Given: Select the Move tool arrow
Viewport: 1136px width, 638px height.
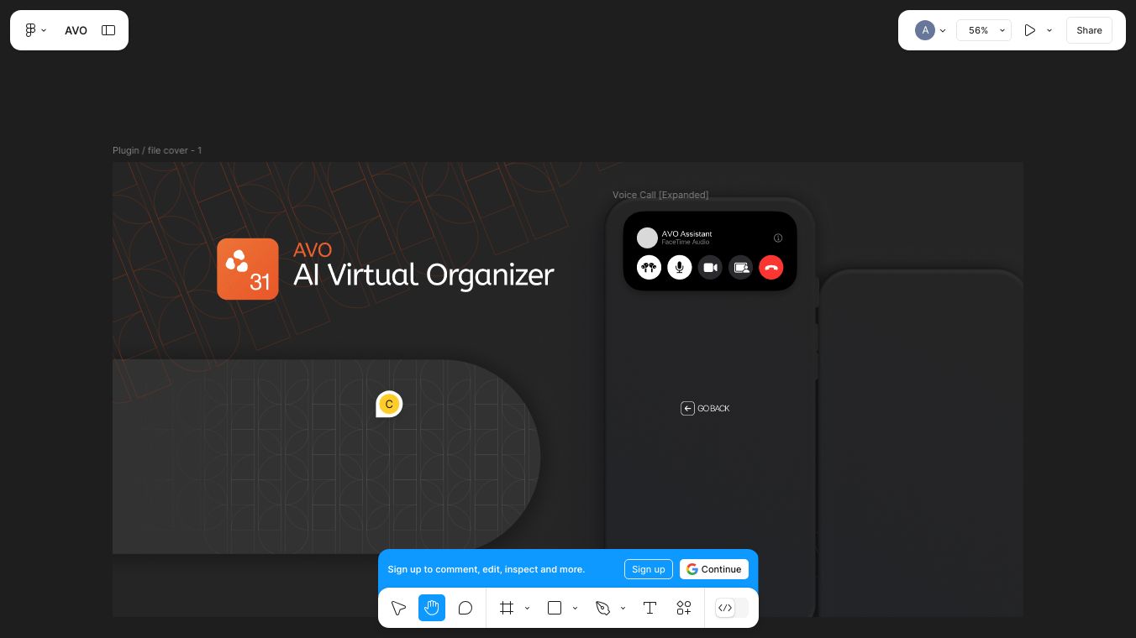Looking at the screenshot, I should point(398,608).
